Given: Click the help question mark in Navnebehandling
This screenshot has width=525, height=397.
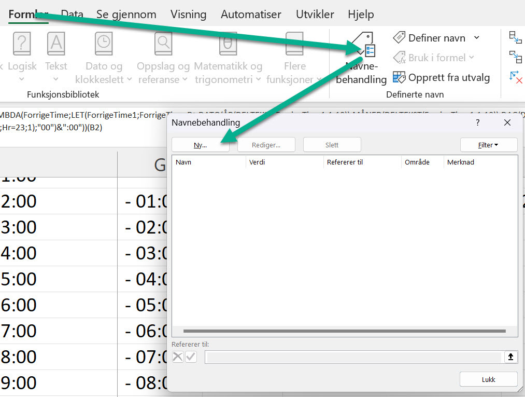Looking at the screenshot, I should [x=477, y=122].
